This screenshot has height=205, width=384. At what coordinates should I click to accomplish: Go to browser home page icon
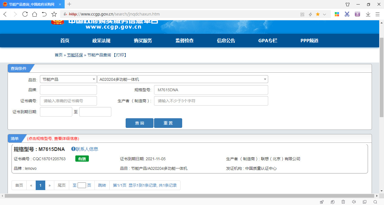tap(35, 14)
